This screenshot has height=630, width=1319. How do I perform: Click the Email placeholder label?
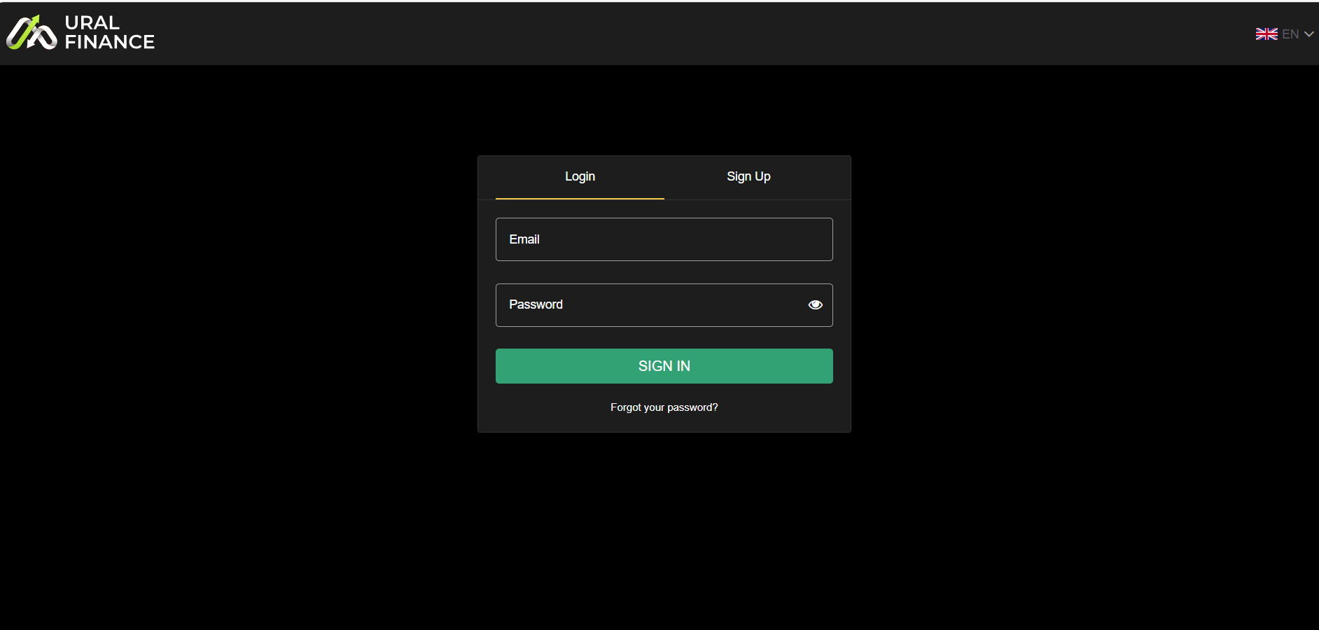tap(524, 239)
